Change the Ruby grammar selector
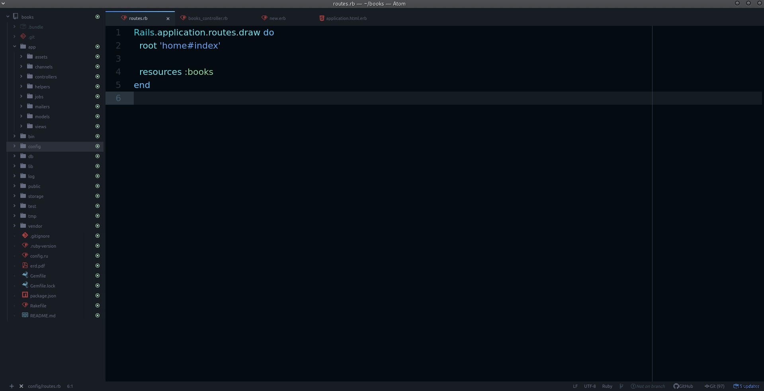Image resolution: width=764 pixels, height=391 pixels. pyautogui.click(x=607, y=386)
